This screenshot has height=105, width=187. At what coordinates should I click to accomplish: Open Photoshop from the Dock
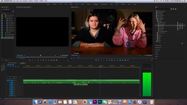pyautogui.click(x=100, y=102)
